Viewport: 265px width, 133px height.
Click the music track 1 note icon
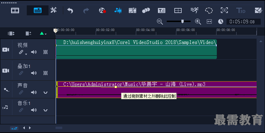click(x=5, y=107)
